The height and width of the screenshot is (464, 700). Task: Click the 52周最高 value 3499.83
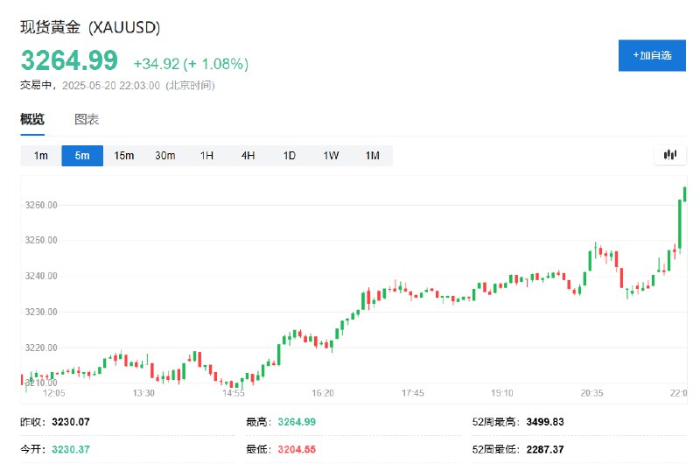coord(544,422)
